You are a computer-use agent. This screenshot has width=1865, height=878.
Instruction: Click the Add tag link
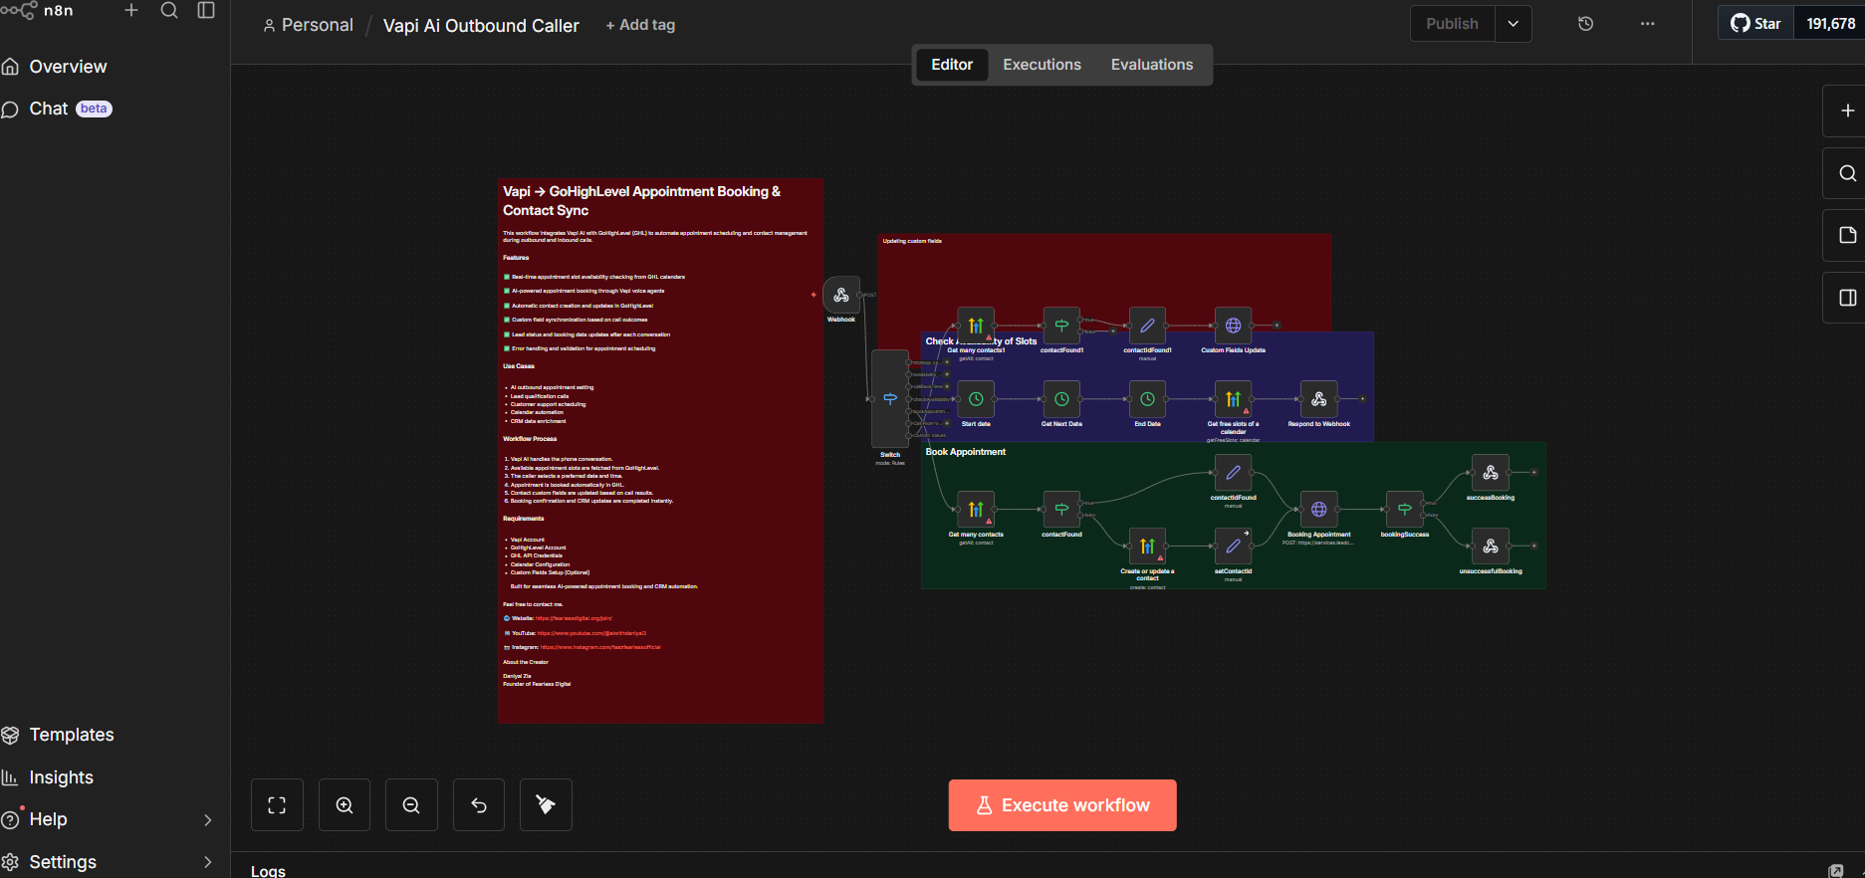640,25
